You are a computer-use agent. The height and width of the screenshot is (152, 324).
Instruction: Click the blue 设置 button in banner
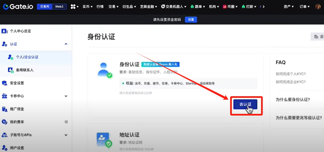191,20
